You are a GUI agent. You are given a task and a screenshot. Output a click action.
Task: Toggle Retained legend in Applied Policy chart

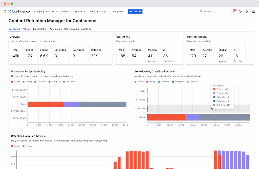click(x=69, y=82)
